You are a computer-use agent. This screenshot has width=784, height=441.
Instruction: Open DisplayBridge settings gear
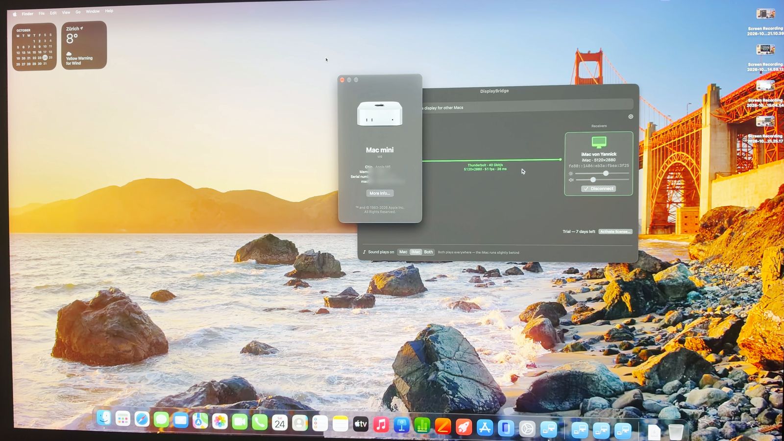[631, 117]
